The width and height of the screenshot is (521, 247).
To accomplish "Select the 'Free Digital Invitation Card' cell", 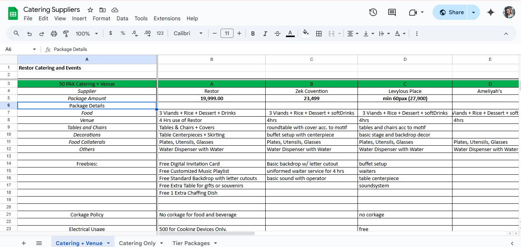I will (x=212, y=164).
